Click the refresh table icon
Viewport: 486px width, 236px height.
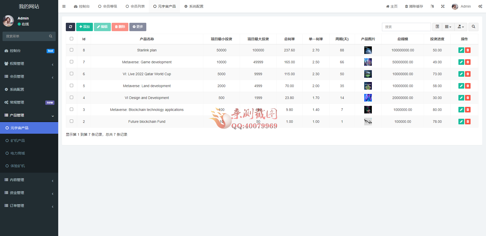pyautogui.click(x=70, y=27)
